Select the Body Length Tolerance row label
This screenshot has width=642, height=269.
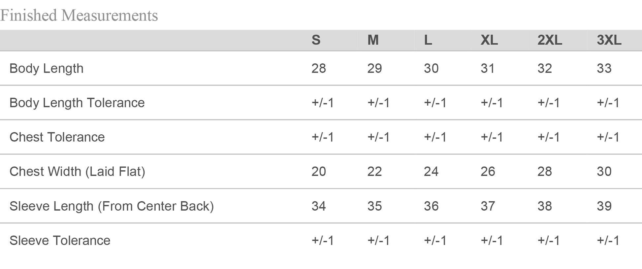pyautogui.click(x=77, y=103)
